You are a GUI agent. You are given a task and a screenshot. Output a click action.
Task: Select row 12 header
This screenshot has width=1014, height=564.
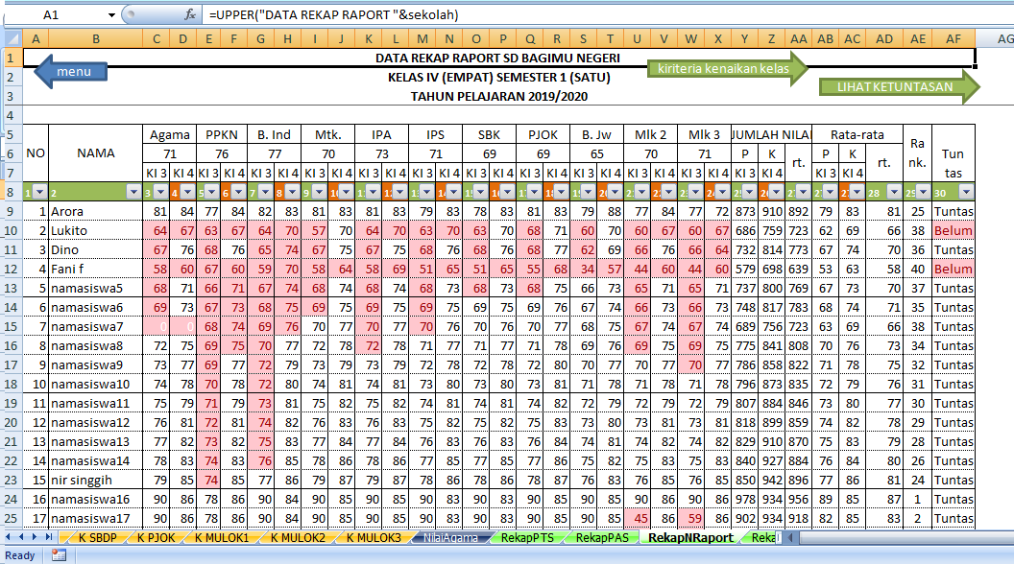pos(12,269)
